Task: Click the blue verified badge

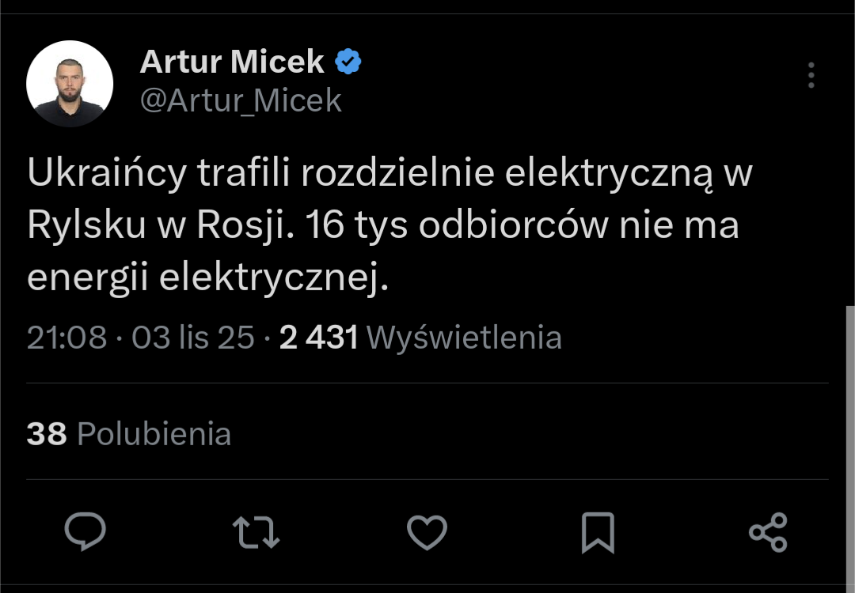Action: coord(348,62)
